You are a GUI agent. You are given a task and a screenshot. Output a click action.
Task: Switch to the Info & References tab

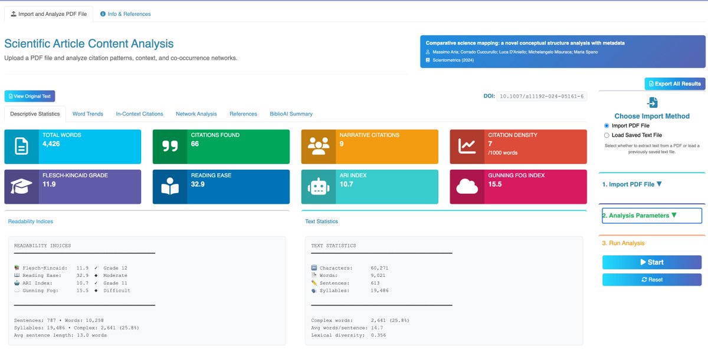tap(126, 14)
